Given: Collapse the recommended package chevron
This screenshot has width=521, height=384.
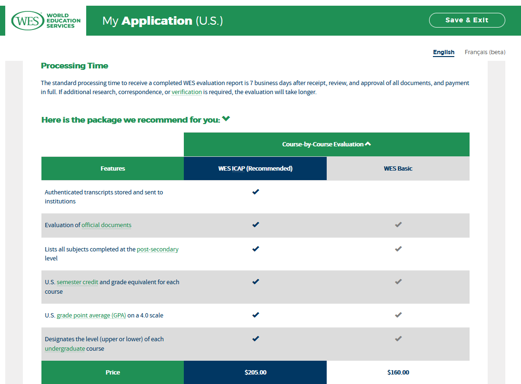Looking at the screenshot, I should [x=226, y=119].
